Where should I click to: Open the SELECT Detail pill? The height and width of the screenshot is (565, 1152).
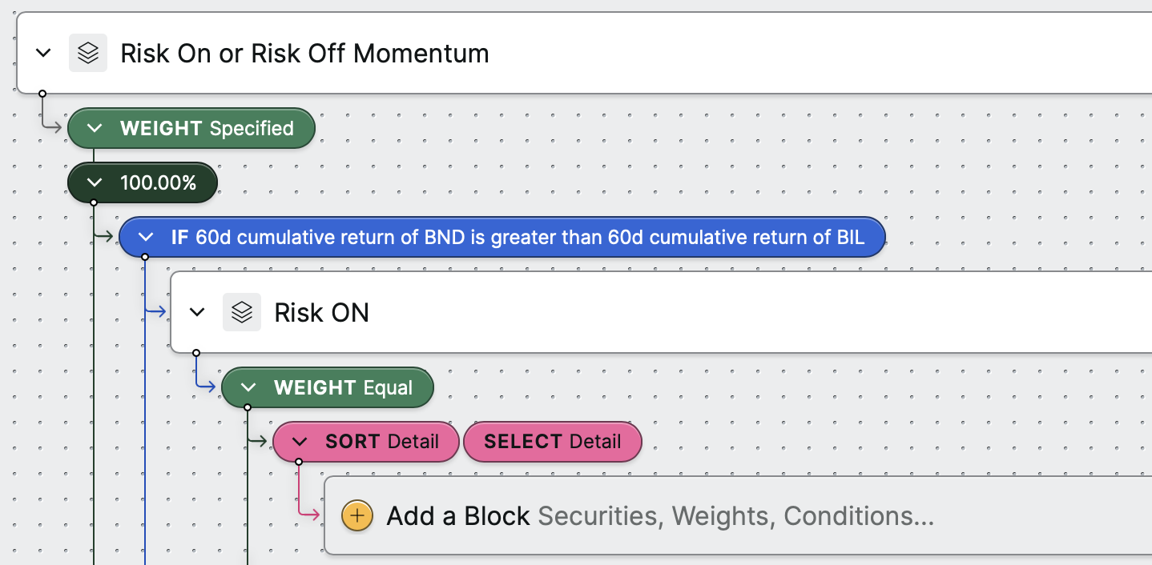(x=553, y=442)
